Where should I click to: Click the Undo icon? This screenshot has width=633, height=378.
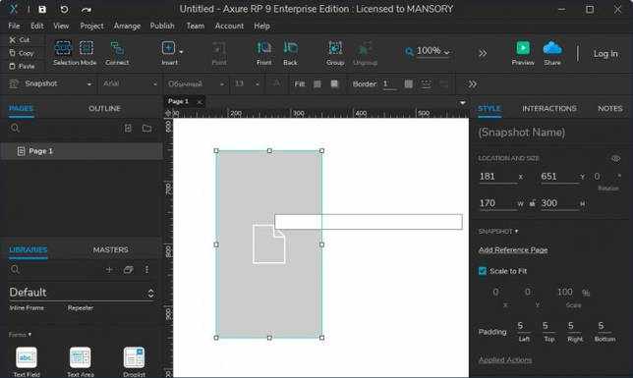click(64, 9)
